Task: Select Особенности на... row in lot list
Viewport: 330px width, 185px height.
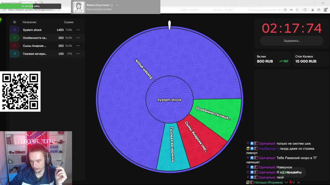Action: (47, 38)
